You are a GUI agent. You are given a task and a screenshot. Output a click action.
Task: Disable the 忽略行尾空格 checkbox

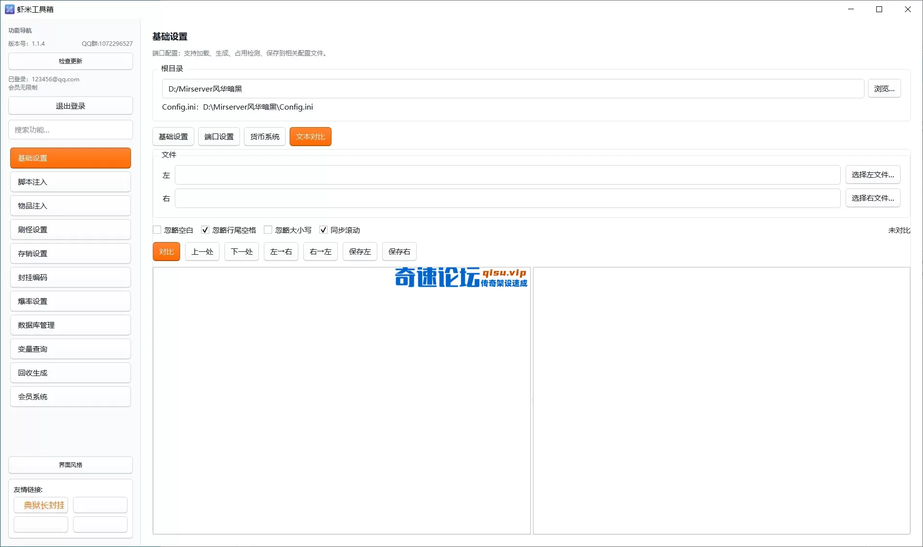(x=205, y=229)
